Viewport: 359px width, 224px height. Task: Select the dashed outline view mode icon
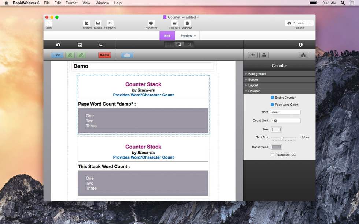[179, 45]
